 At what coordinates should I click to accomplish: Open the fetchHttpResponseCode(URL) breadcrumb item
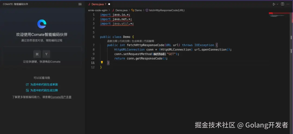(167, 10)
